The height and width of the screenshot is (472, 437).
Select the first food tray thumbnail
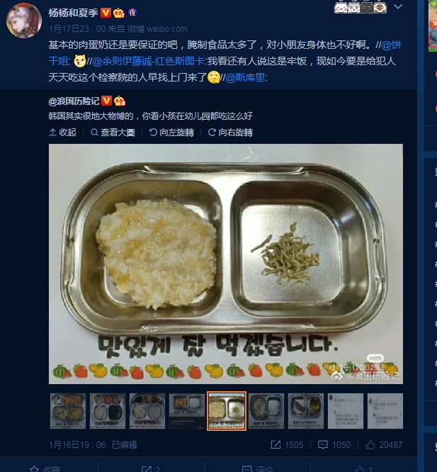(68, 410)
